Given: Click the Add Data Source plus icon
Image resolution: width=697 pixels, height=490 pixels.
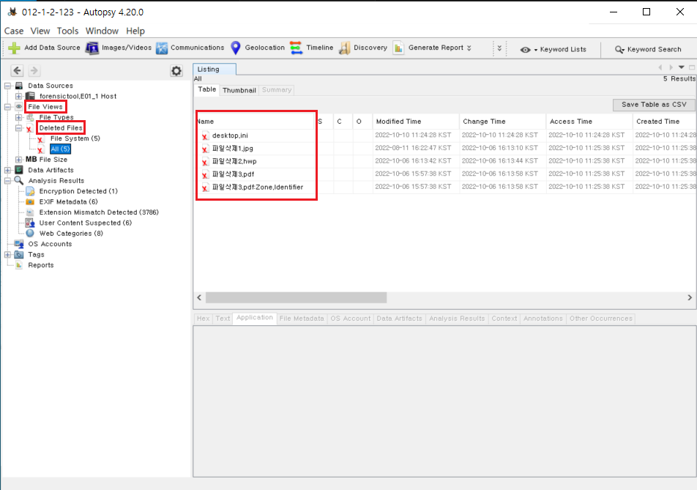Looking at the screenshot, I should coord(14,48).
